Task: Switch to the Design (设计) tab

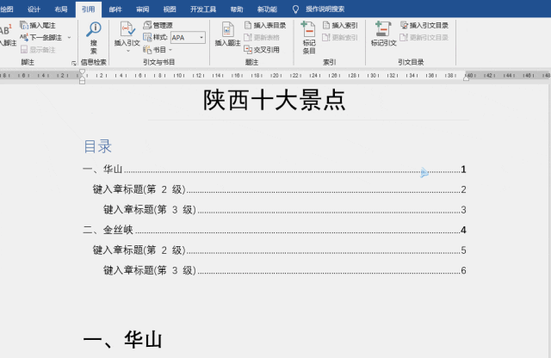Action: click(34, 9)
